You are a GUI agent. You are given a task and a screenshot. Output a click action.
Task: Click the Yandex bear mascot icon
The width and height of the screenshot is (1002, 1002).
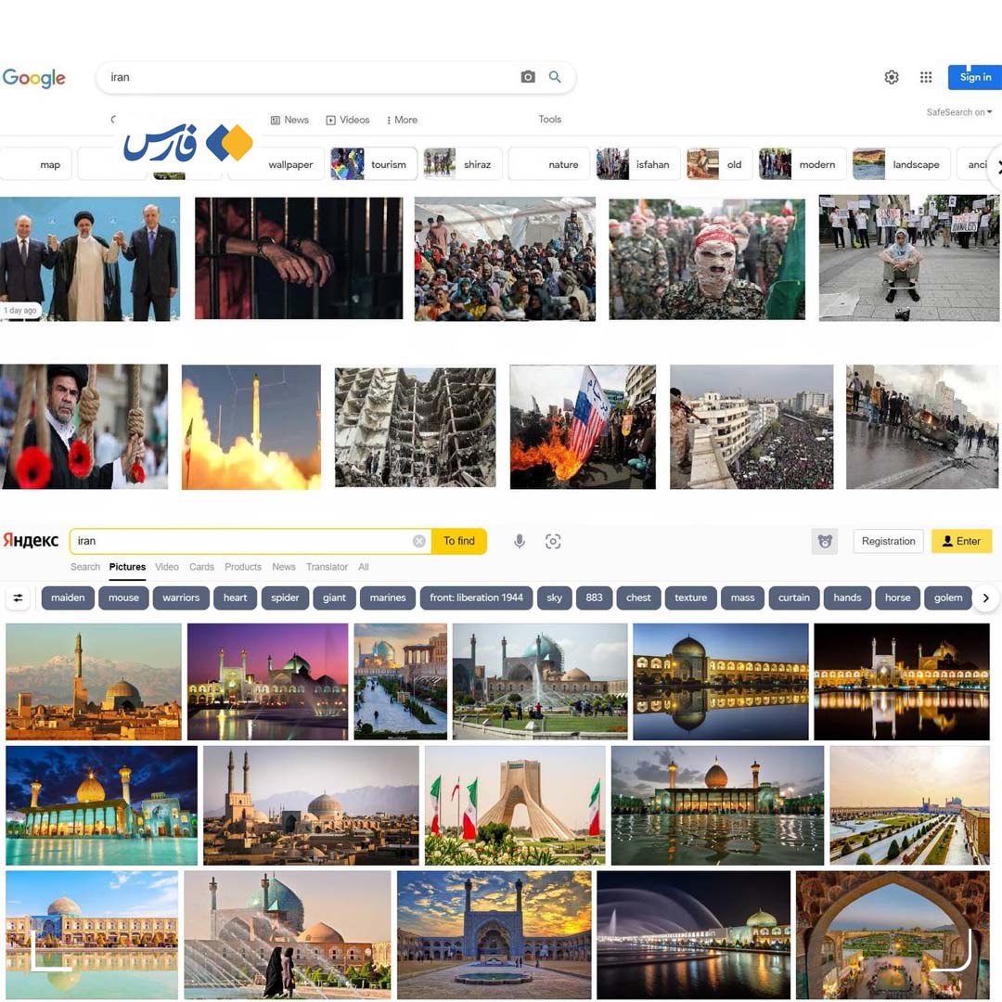(x=825, y=541)
